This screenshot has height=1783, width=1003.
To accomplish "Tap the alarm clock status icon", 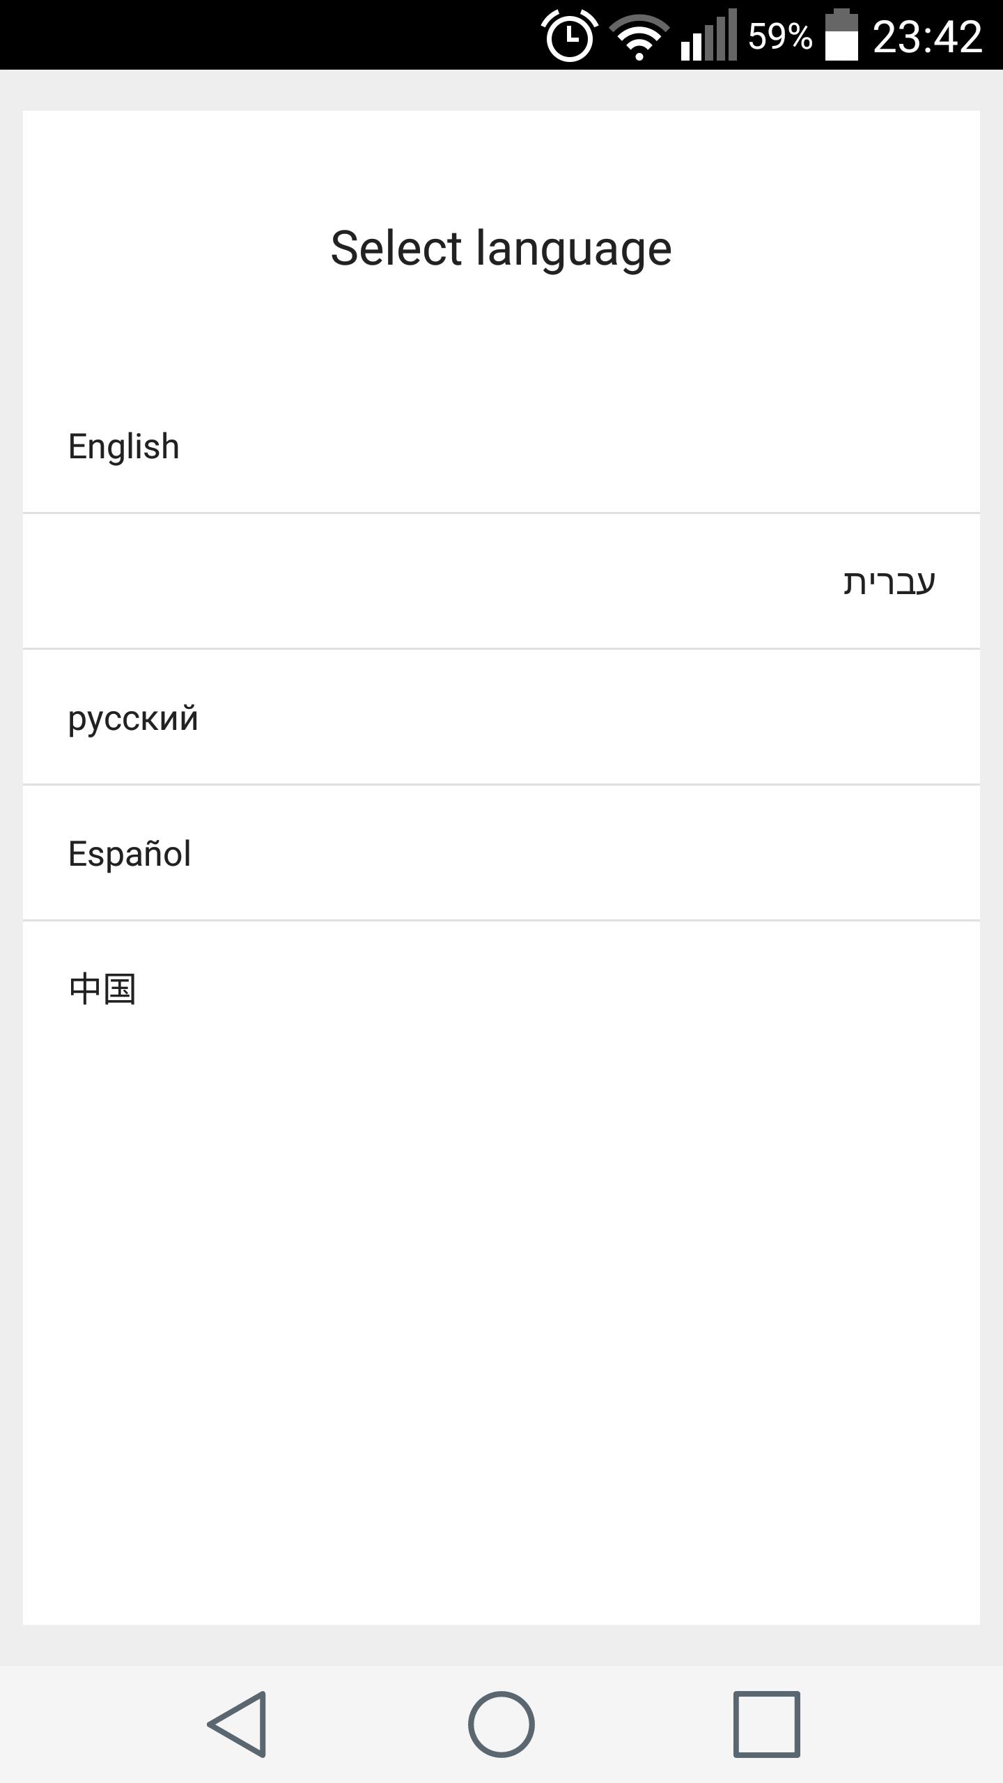I will [x=570, y=36].
